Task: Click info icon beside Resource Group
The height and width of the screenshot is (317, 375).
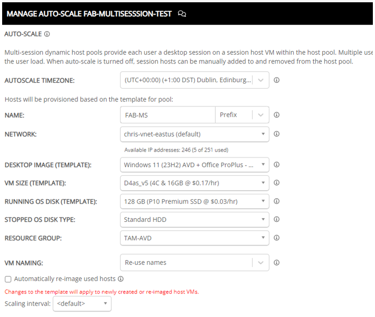Action: (277, 237)
